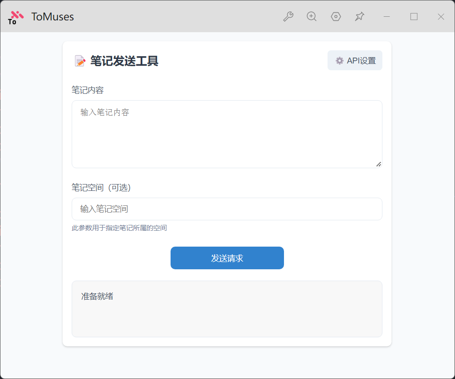Focus the 输入笔记空间 input field
This screenshot has width=455, height=379.
point(227,209)
